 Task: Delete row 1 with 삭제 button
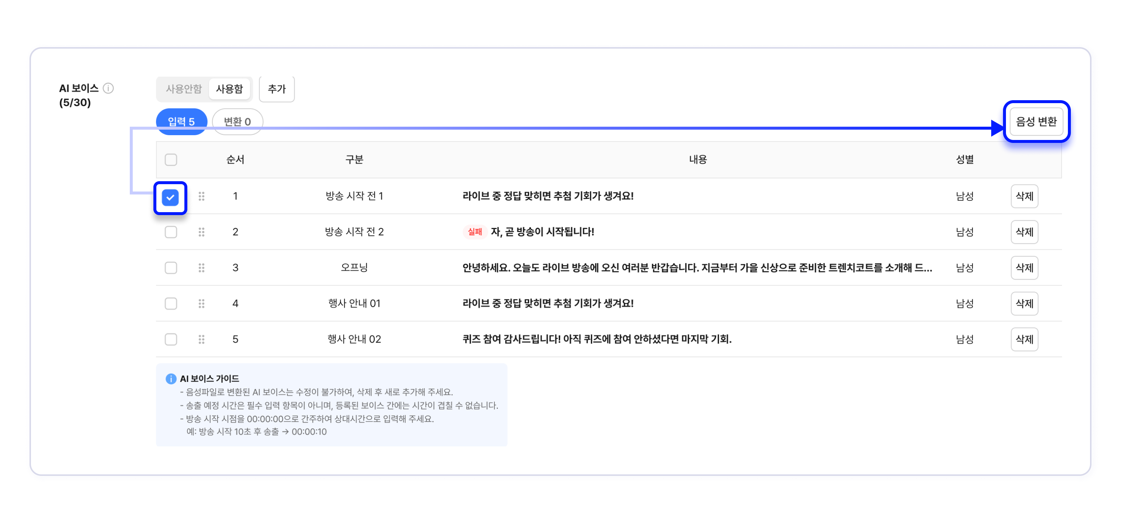(x=1024, y=197)
